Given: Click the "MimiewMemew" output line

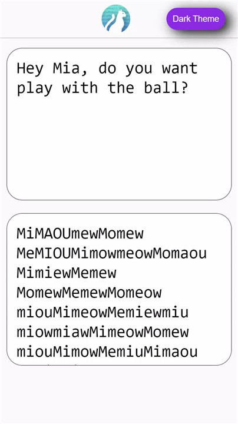Looking at the screenshot, I should point(67,273).
